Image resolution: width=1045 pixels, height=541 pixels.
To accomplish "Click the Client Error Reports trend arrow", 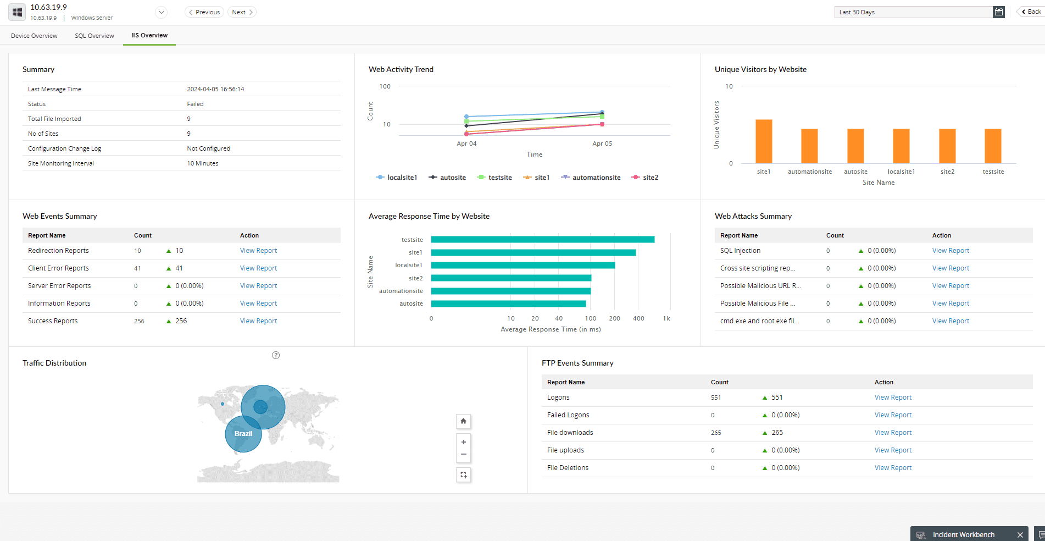I will click(169, 268).
